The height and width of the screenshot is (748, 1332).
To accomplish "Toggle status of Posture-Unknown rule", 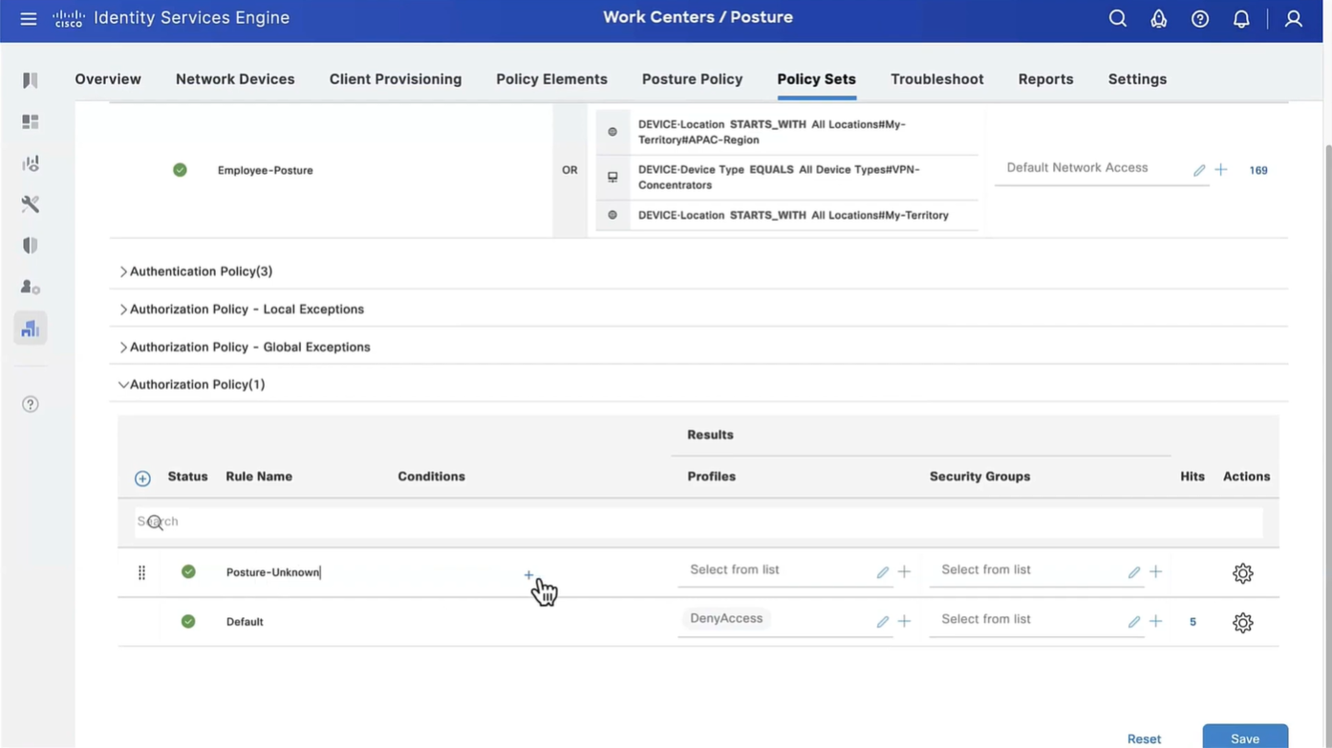I will [x=188, y=571].
